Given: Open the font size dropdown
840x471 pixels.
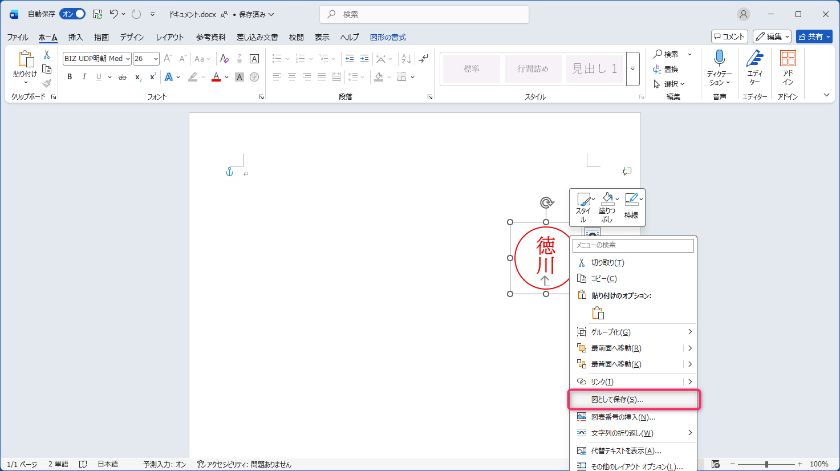Looking at the screenshot, I should point(156,59).
